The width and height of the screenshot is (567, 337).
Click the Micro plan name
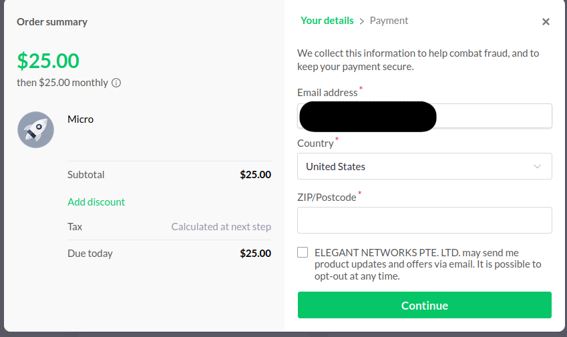coord(81,119)
